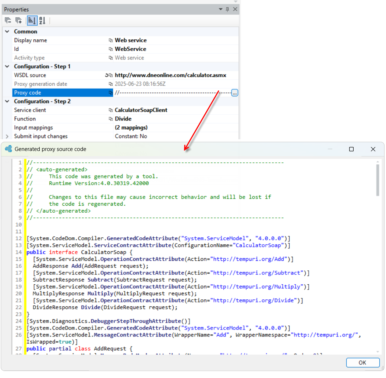386x378 pixels.
Task: Collapse Configuration - Step 1 category
Action: [x=7, y=66]
